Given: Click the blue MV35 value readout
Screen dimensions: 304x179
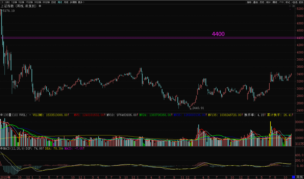Looking at the screenshot, I should pyautogui.click(x=190, y=115).
